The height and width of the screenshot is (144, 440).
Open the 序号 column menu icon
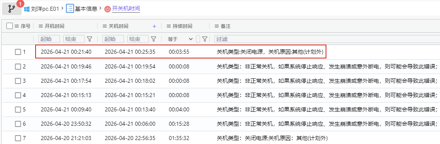(x=16, y=26)
